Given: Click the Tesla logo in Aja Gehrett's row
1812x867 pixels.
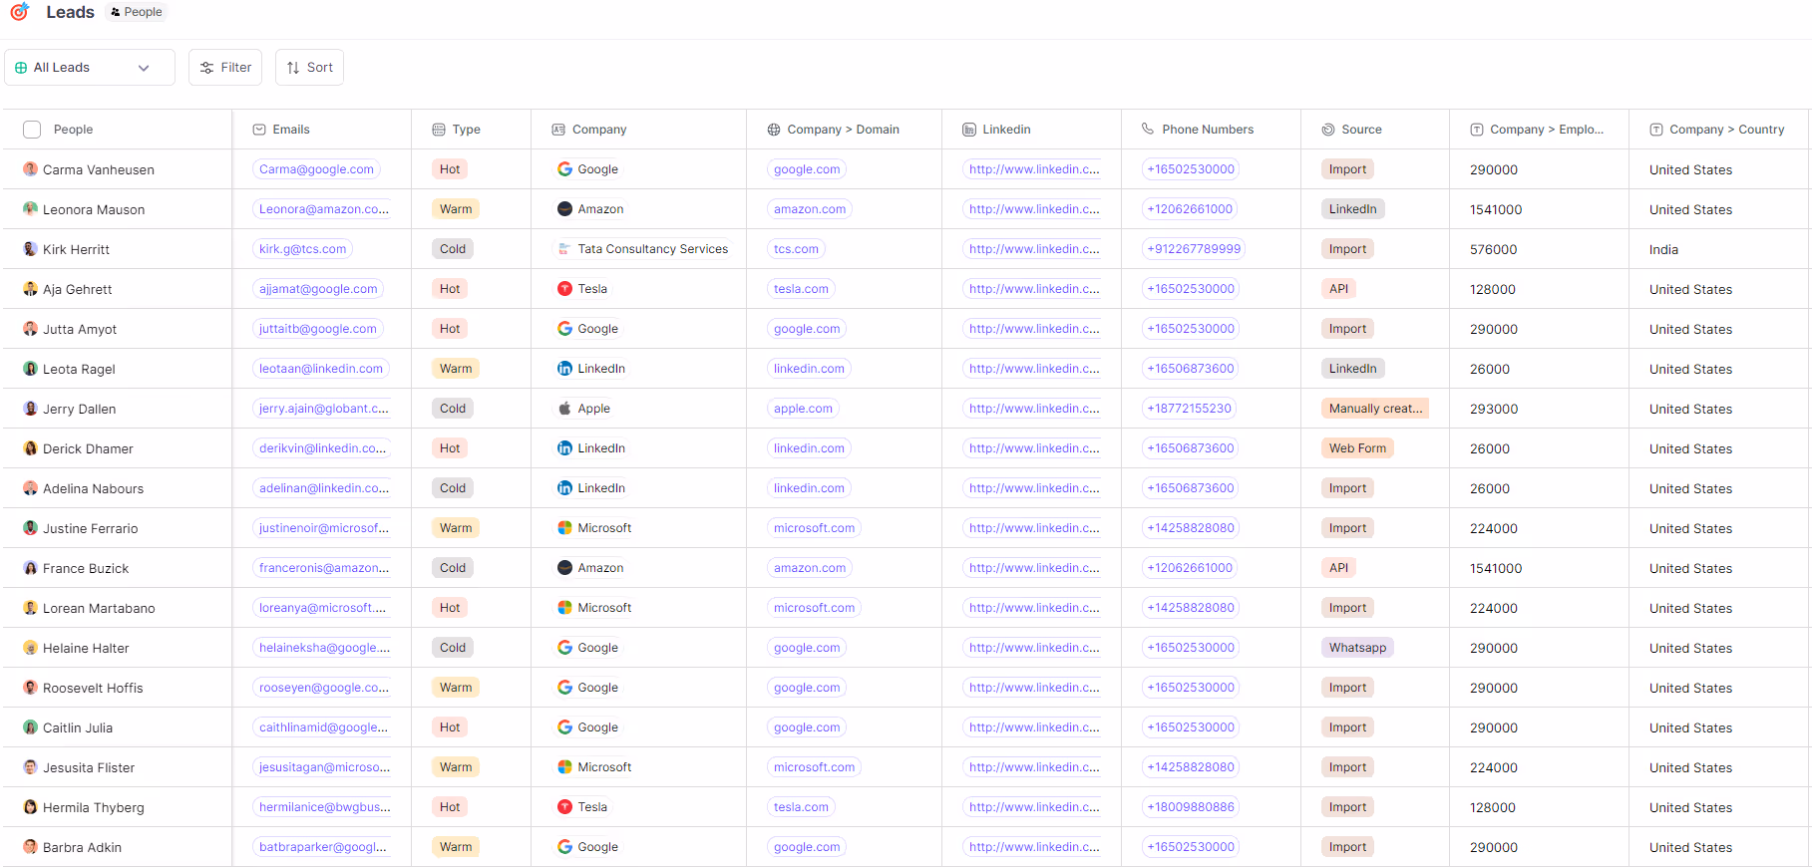Looking at the screenshot, I should [x=564, y=289].
